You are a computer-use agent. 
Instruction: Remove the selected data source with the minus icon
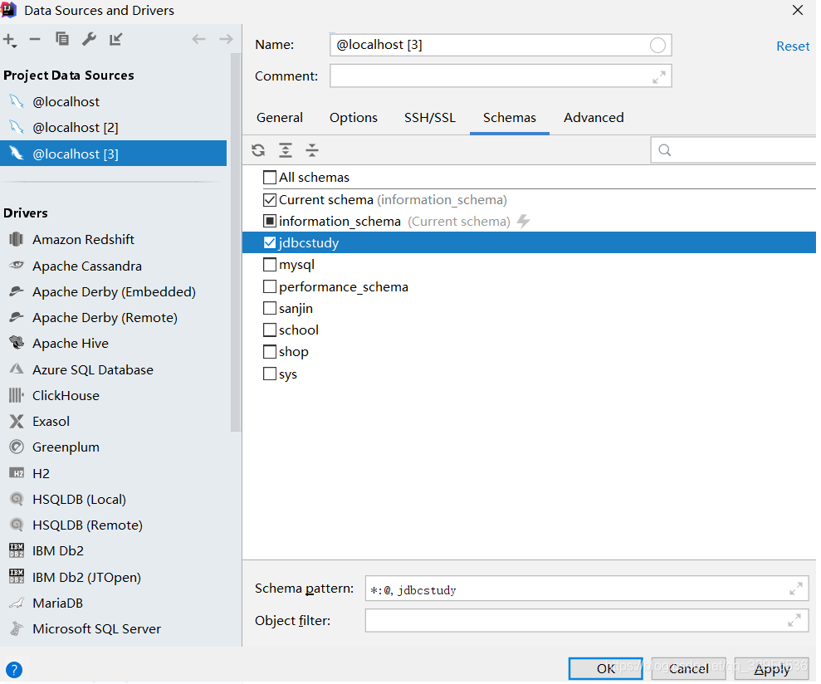click(35, 39)
